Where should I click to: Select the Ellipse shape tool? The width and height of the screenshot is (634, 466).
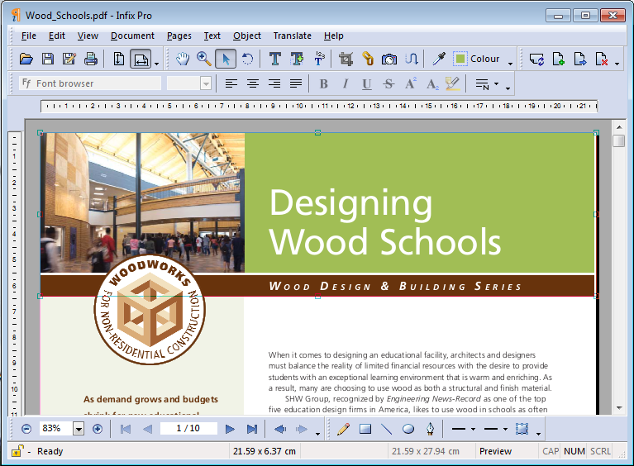pyautogui.click(x=408, y=429)
